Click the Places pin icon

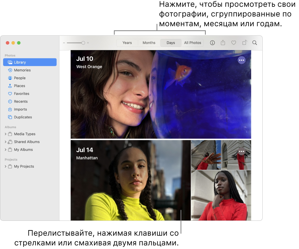(10, 86)
